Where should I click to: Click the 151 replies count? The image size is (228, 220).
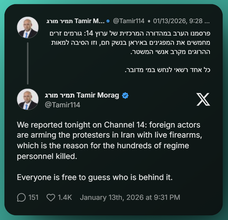coord(33,197)
